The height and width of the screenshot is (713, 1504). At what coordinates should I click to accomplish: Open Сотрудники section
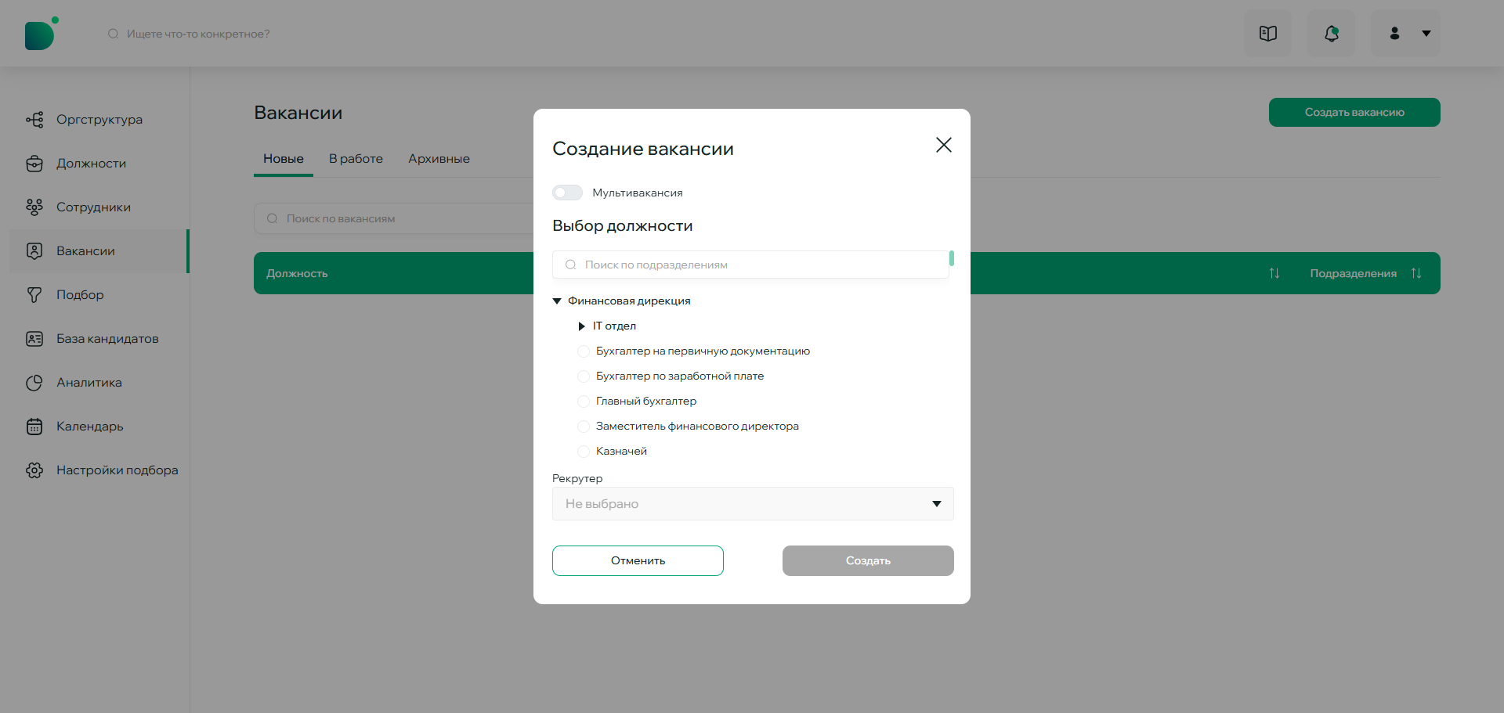99,207
